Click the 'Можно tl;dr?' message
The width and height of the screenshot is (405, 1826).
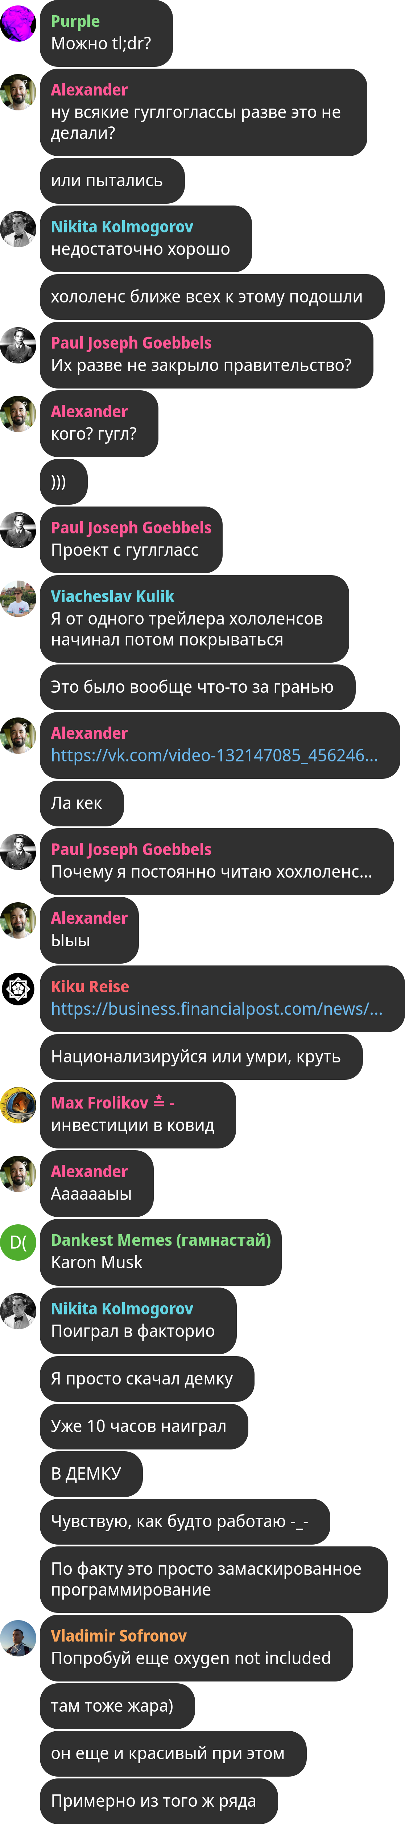[101, 43]
